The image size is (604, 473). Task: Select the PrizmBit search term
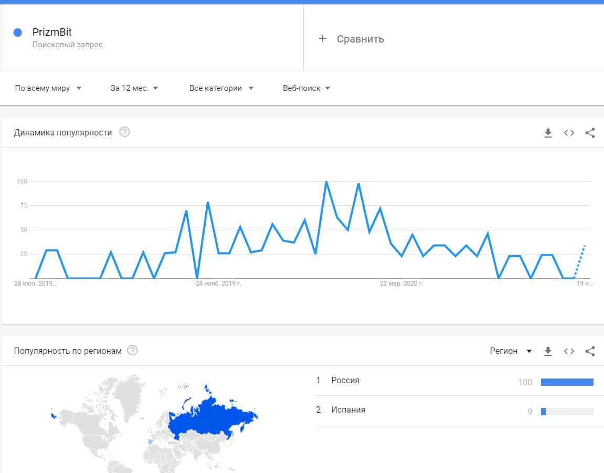coord(52,32)
